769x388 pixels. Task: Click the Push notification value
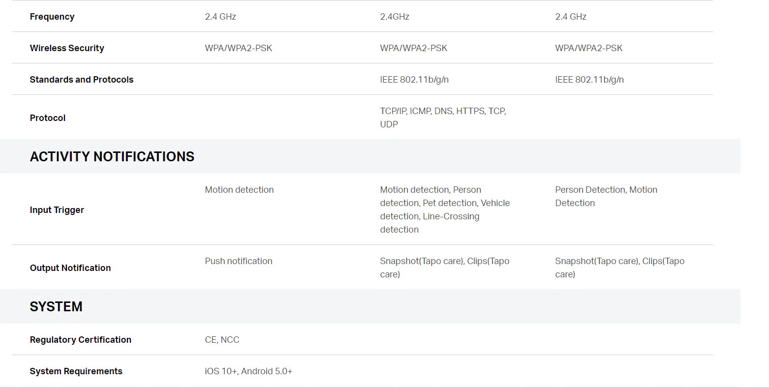239,261
